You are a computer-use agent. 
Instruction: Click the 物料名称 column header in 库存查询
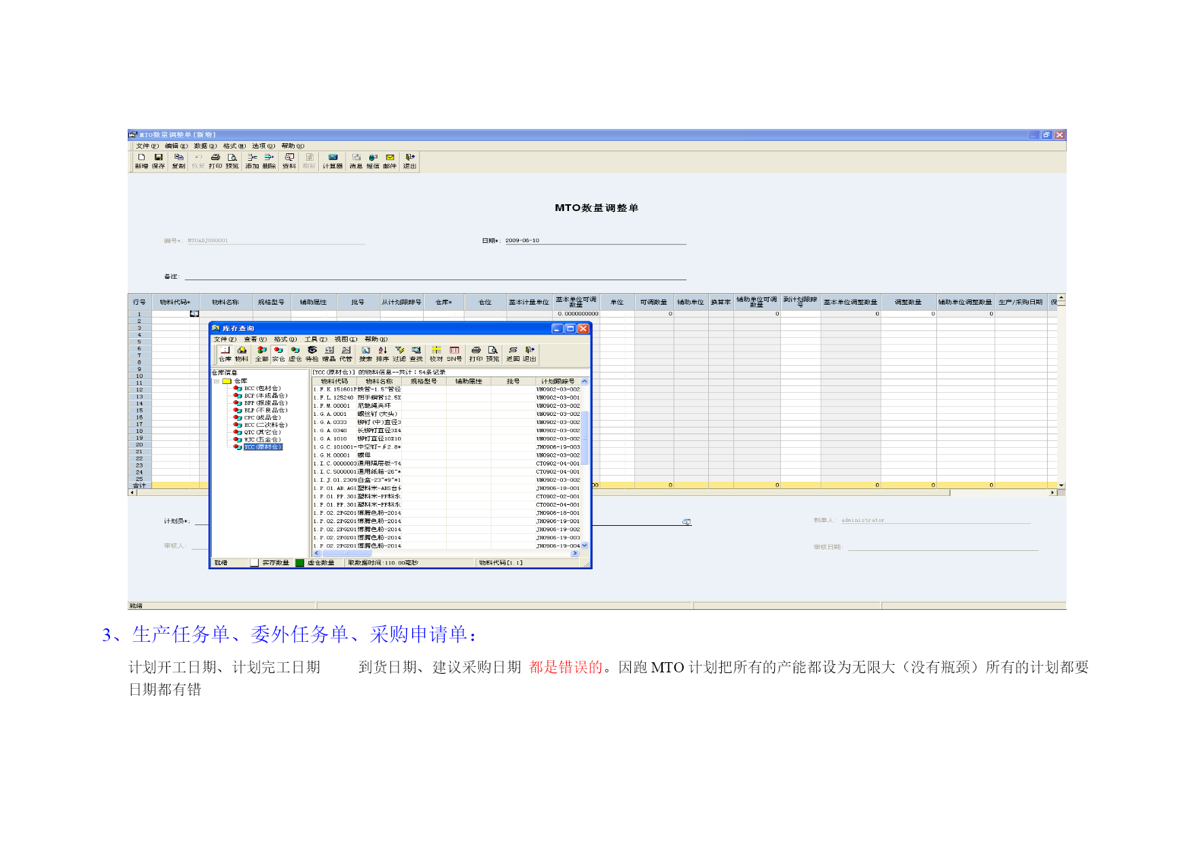379,381
